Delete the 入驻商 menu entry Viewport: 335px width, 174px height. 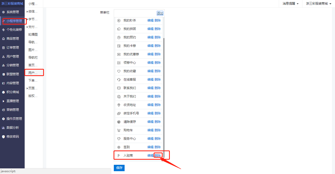157,156
